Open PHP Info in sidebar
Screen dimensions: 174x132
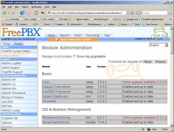point(7,106)
